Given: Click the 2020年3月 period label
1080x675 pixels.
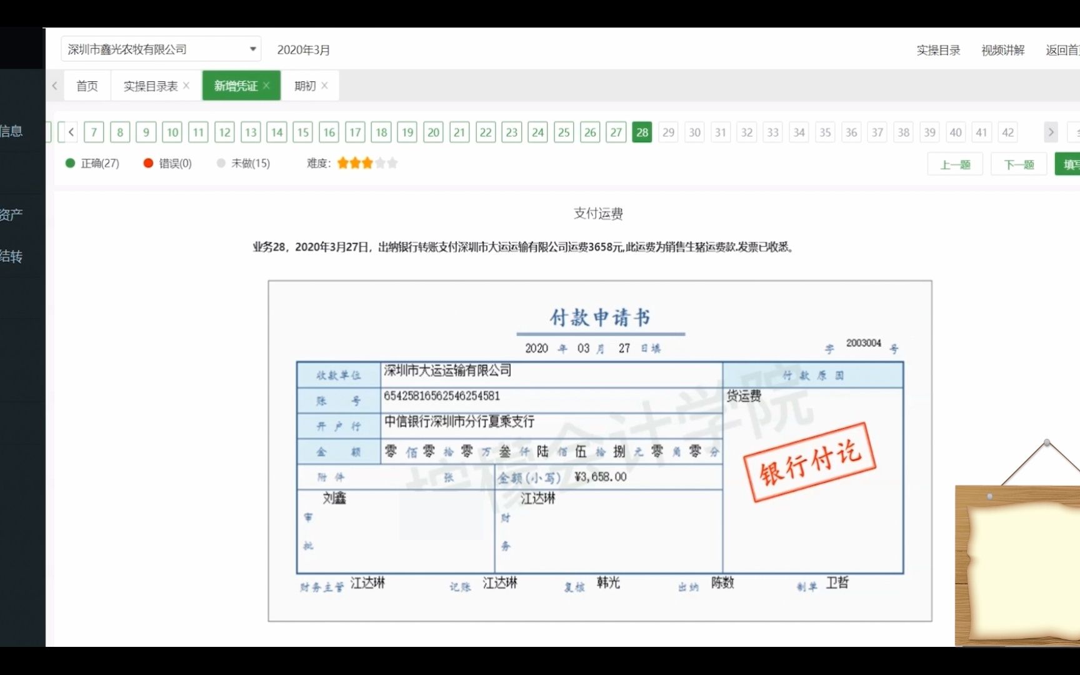Looking at the screenshot, I should [x=304, y=50].
